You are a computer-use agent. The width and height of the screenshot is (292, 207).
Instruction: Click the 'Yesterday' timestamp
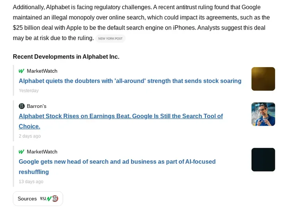(29, 90)
